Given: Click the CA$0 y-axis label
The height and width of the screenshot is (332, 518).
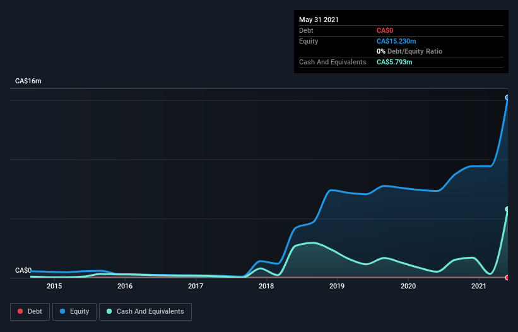Looking at the screenshot, I should click(23, 270).
